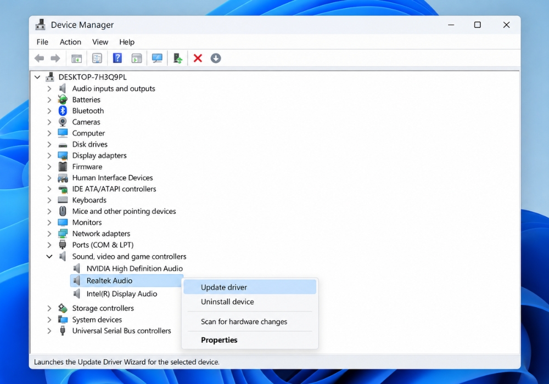The image size is (549, 384).
Task: Open the Action menu
Action: click(70, 42)
